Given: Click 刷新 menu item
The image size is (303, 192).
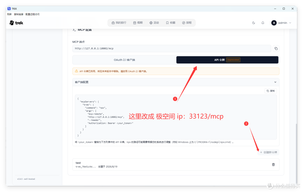Looking at the screenshot, I should [10, 14].
